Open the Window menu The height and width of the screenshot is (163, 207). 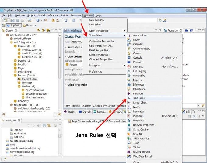click(x=88, y=15)
